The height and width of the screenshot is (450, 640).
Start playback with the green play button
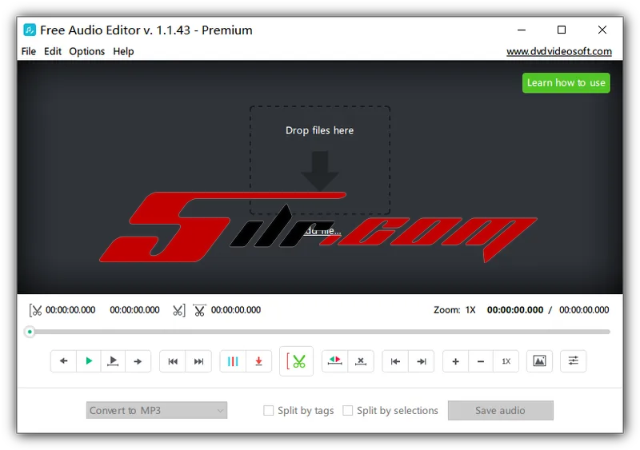pyautogui.click(x=89, y=361)
